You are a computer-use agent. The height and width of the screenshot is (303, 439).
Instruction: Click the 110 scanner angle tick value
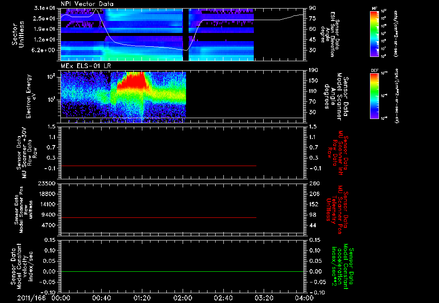click(x=313, y=91)
